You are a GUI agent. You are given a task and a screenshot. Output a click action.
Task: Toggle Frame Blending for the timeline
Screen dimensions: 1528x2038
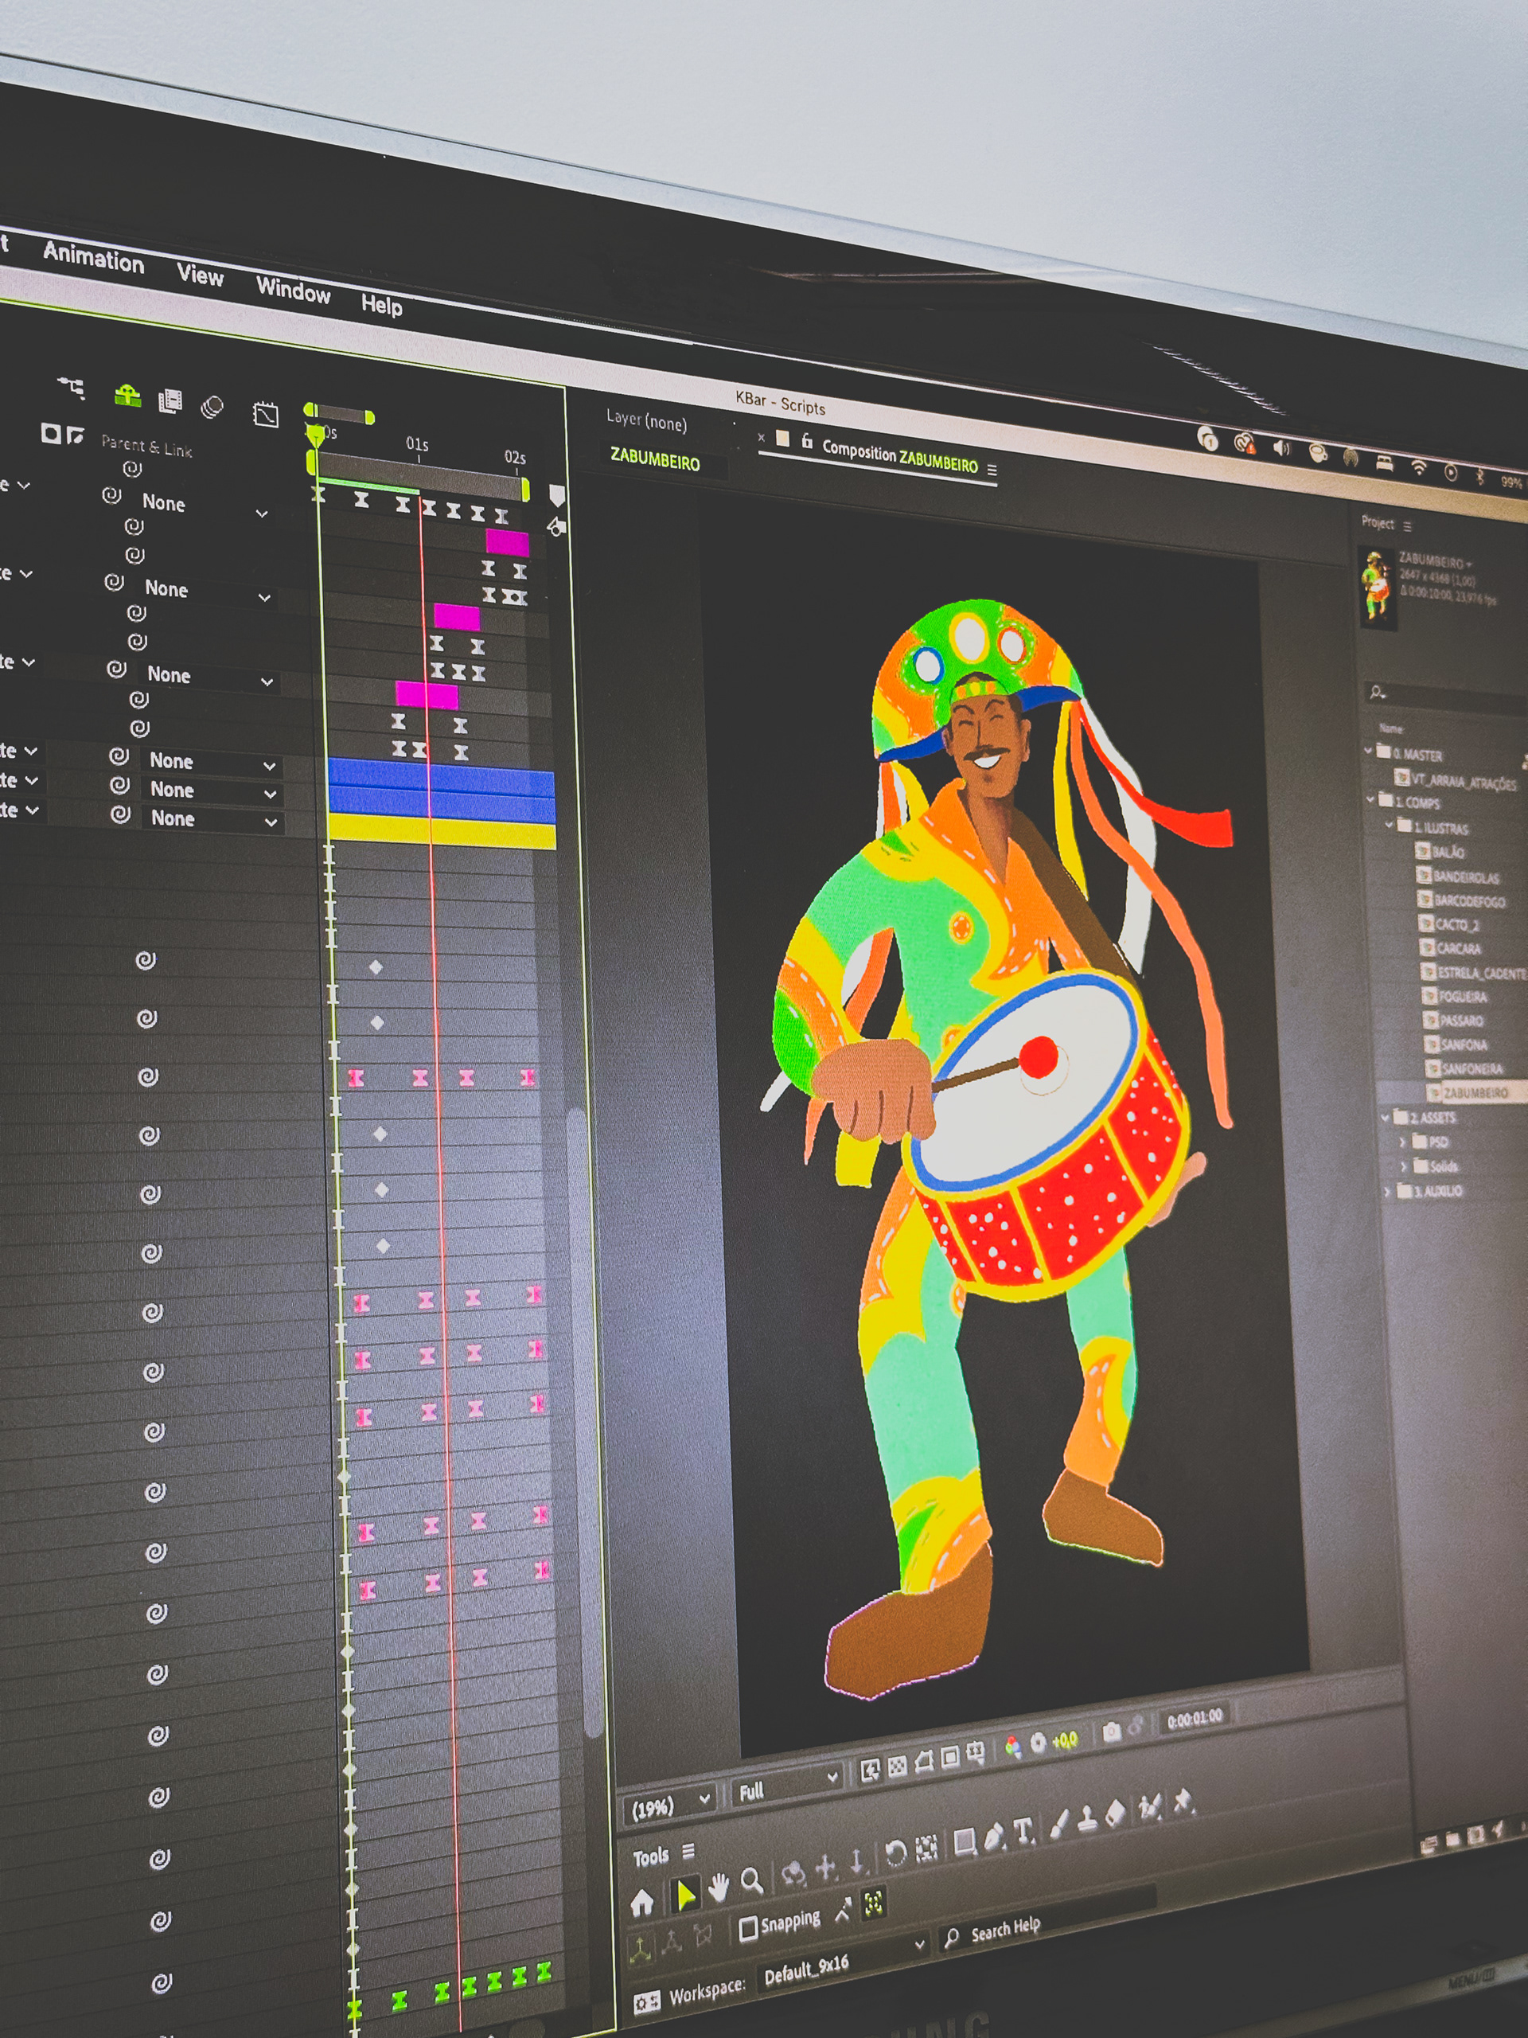[170, 400]
